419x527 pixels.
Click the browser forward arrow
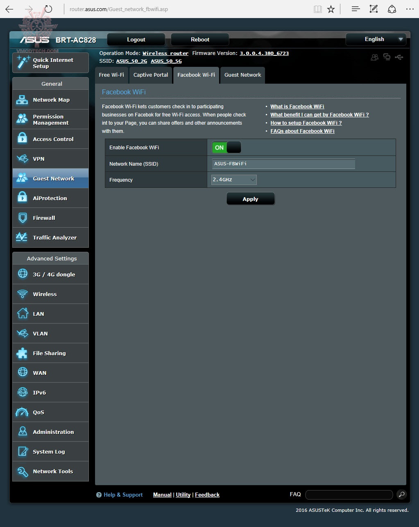tap(29, 9)
